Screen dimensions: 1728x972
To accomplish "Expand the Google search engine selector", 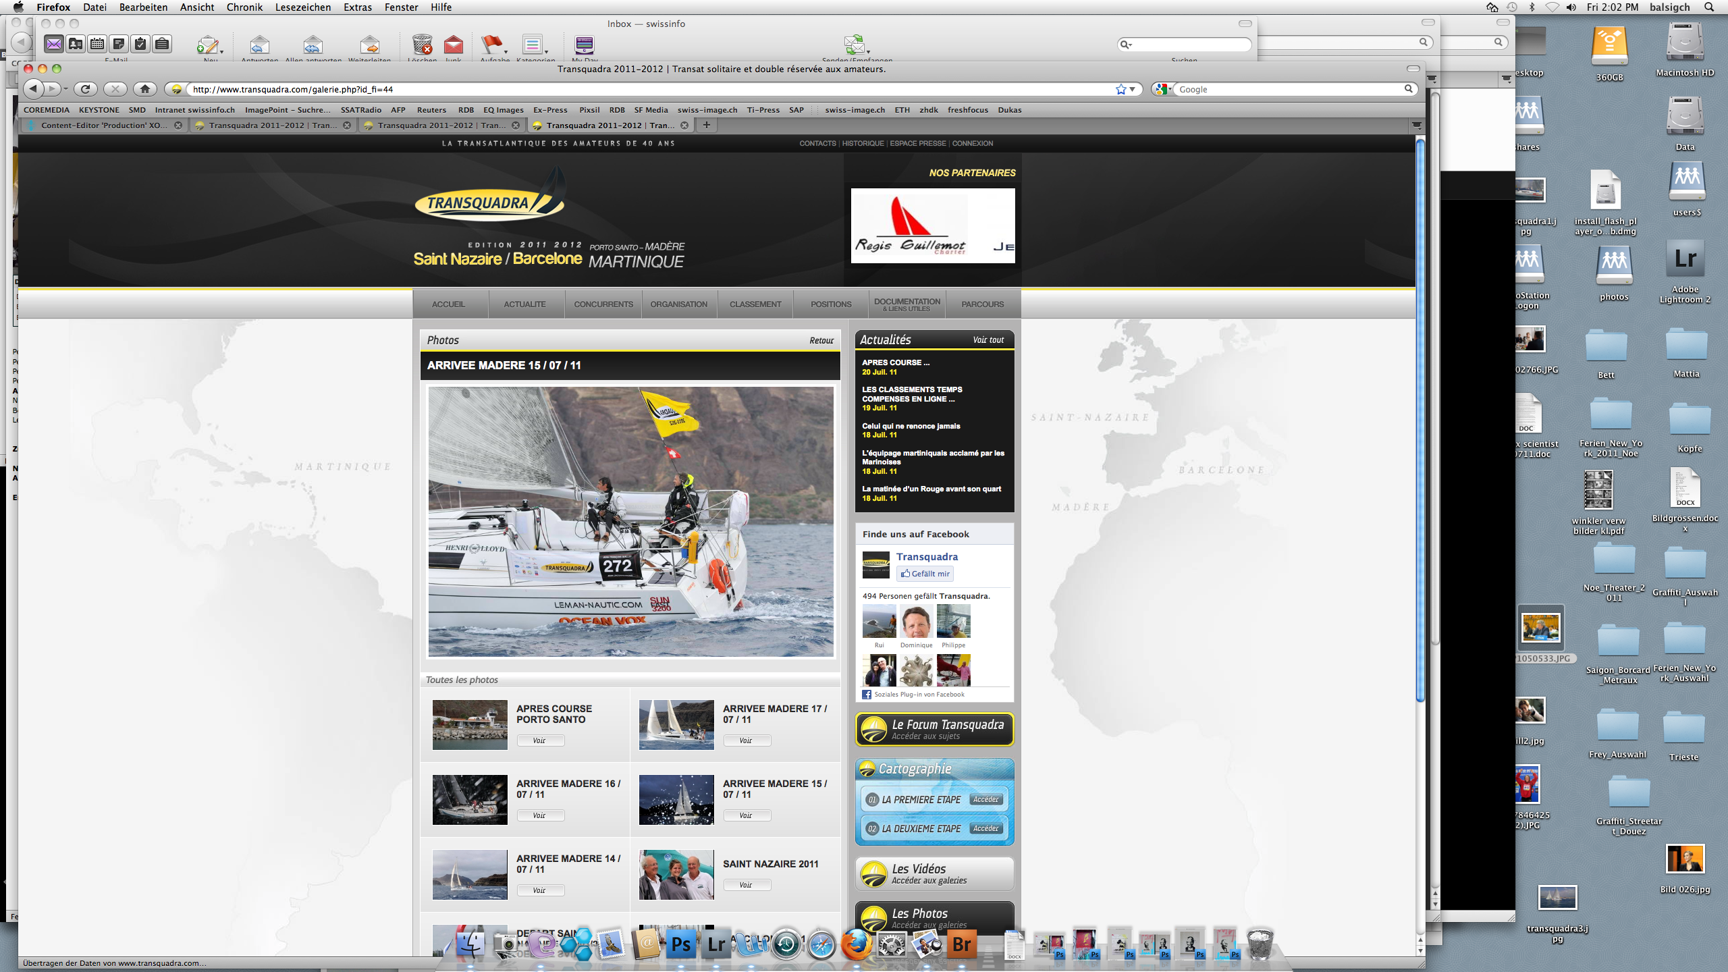I will pyautogui.click(x=1163, y=89).
